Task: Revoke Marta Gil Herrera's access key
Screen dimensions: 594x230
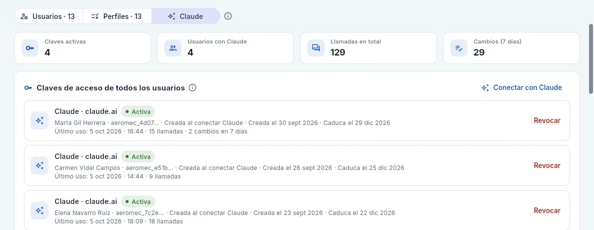Action: click(547, 120)
